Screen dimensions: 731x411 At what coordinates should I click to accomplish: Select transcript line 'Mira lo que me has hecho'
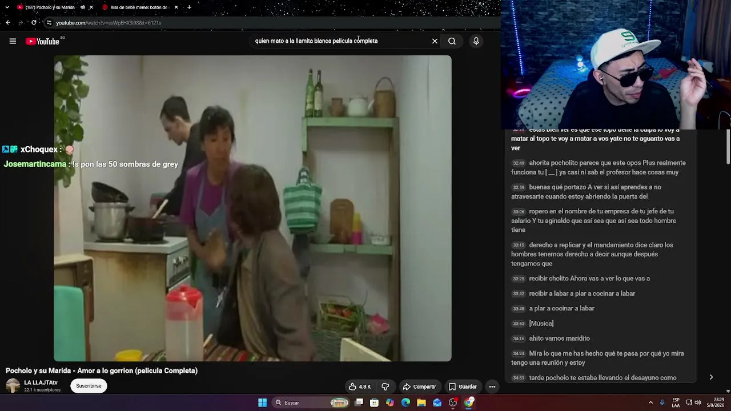click(x=599, y=358)
